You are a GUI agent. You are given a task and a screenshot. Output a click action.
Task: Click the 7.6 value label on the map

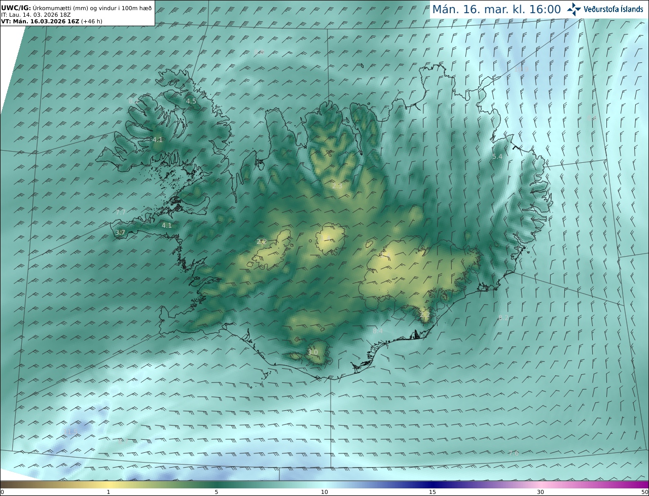(514, 453)
